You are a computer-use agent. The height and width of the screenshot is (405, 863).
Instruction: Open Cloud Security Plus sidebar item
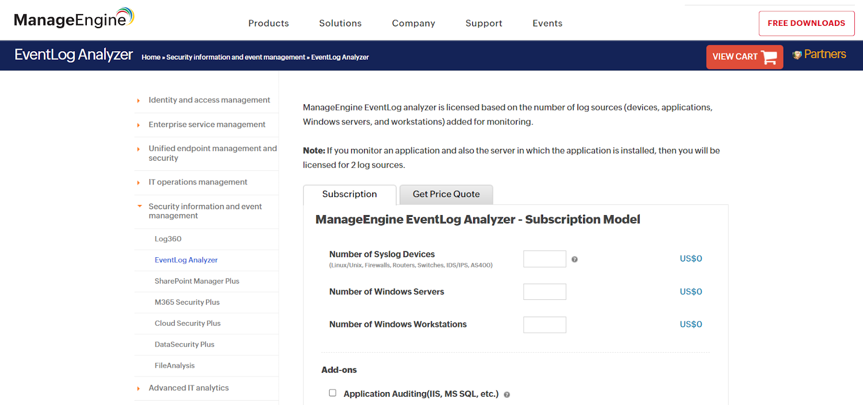[188, 323]
